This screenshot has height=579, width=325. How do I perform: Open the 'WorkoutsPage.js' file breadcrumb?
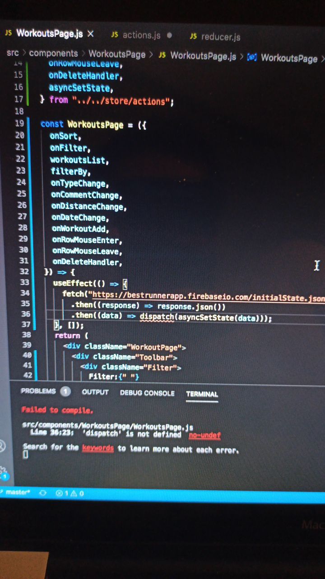(x=203, y=57)
